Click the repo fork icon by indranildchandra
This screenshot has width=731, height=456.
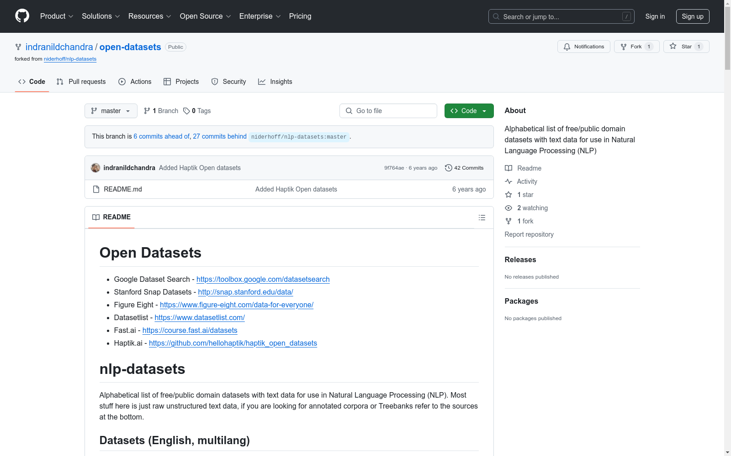coord(18,47)
